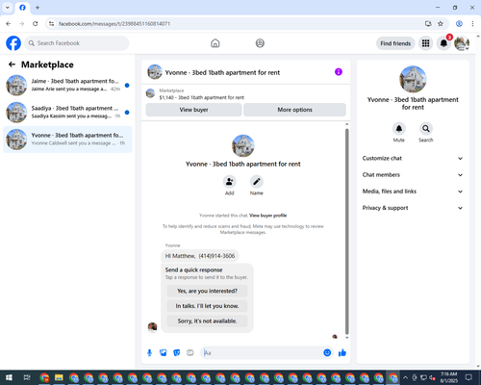481x385 pixels.
Task: Expand Customize chat section
Action: (413, 158)
